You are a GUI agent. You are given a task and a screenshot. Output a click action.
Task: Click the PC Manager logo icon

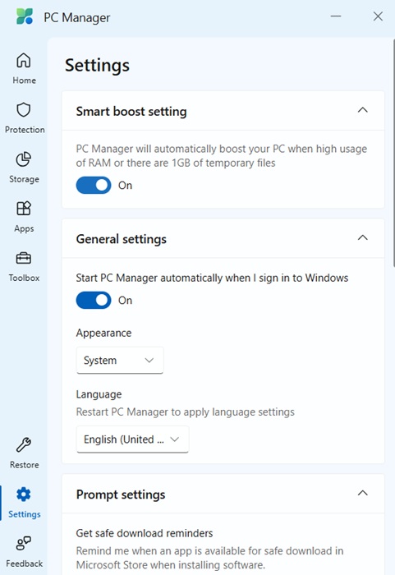coord(25,16)
